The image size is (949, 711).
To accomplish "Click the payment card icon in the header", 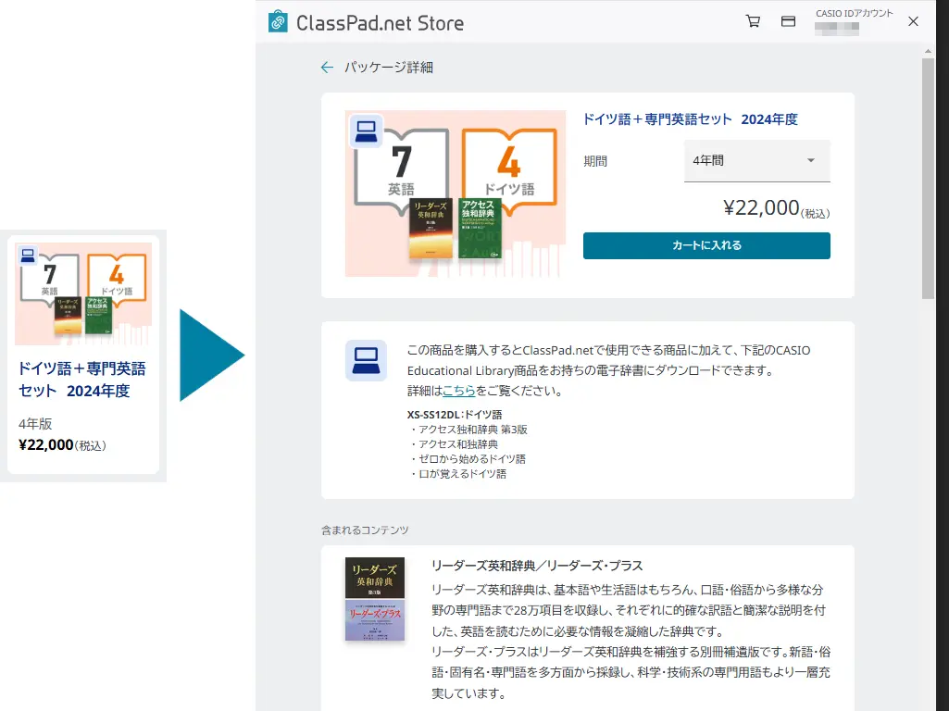I will tap(788, 20).
